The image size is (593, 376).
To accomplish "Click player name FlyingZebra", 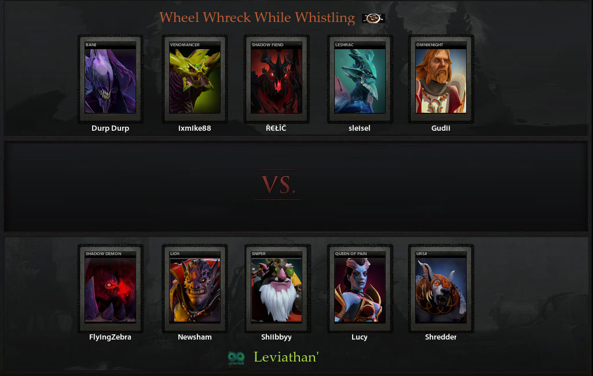I will coord(110,337).
